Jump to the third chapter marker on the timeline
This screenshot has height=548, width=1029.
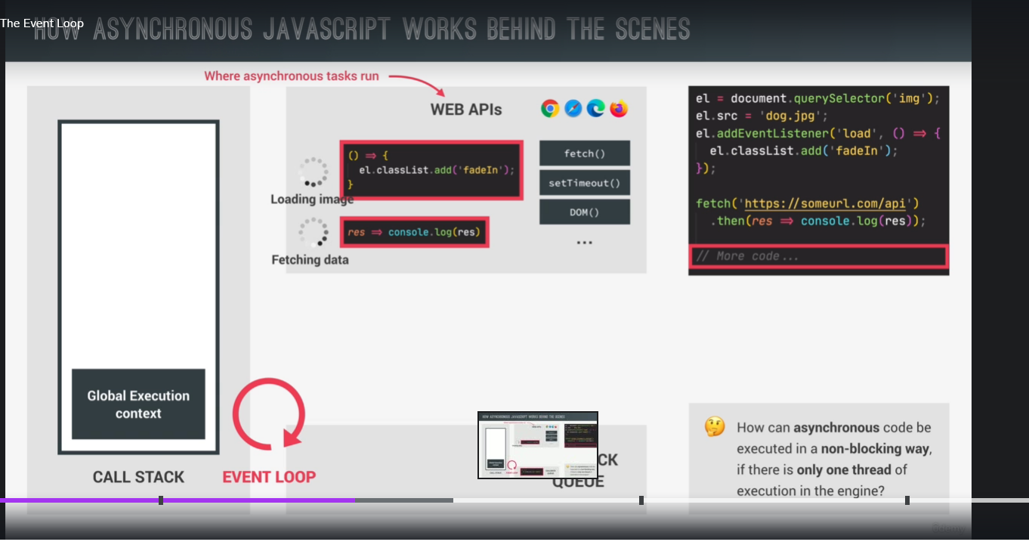907,500
